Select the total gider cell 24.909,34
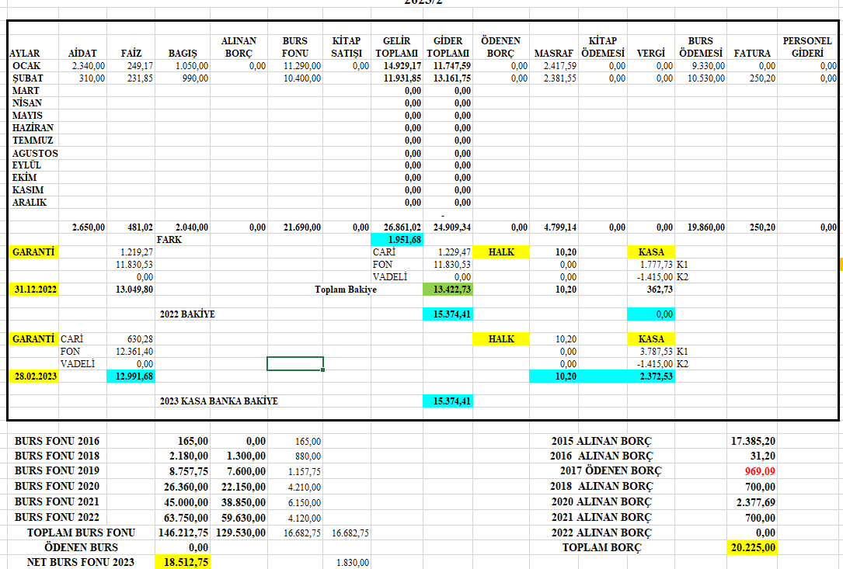This screenshot has height=569, width=843. pos(452,227)
